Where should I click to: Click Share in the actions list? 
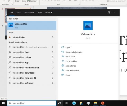tap(68, 75)
